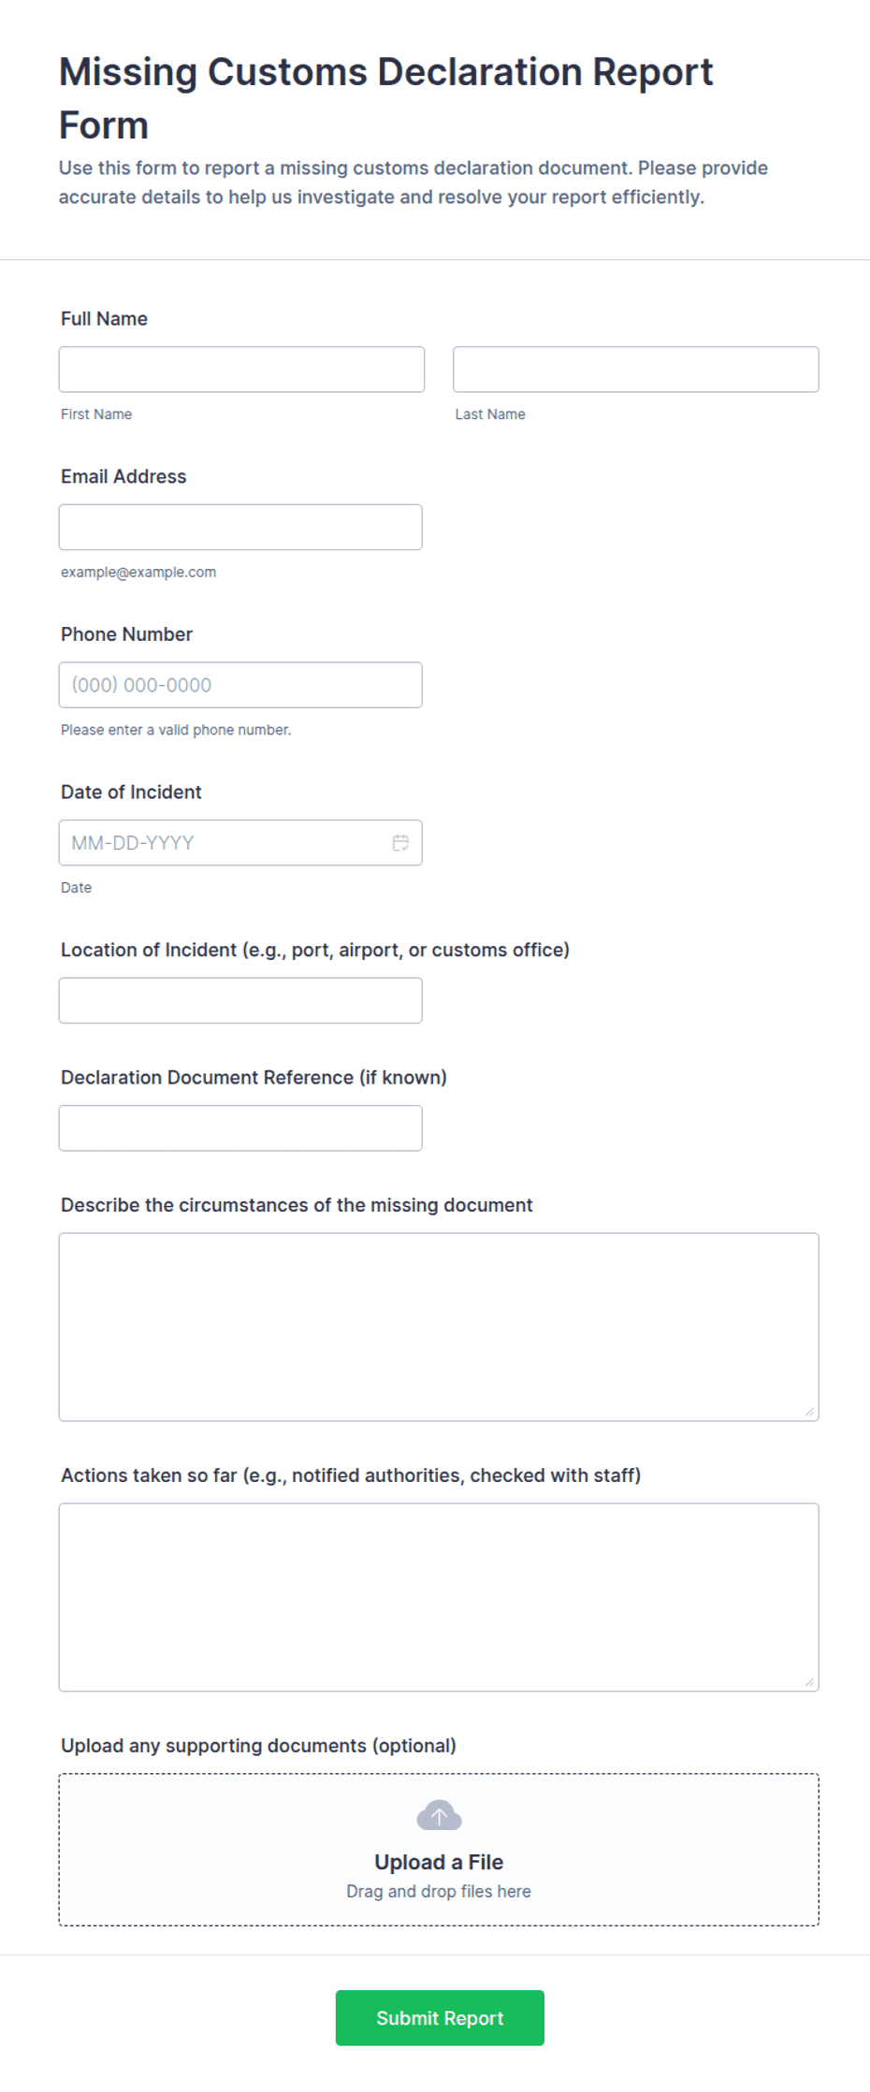Click the actions textarea resize handle
This screenshot has height=2092, width=870.
coord(809,1681)
